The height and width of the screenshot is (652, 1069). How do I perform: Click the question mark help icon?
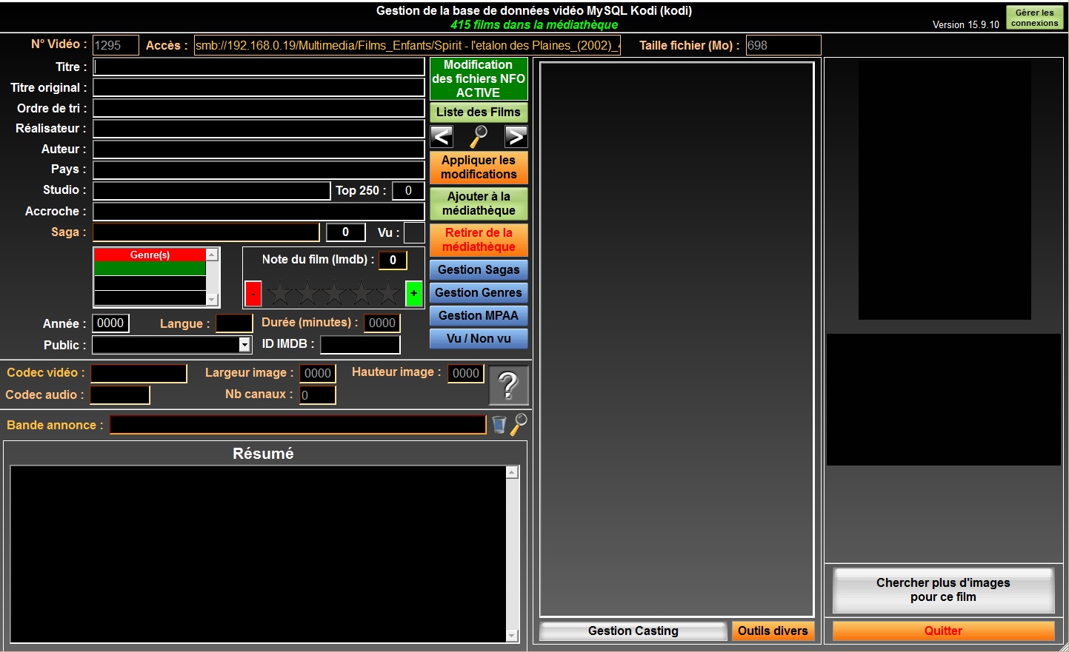pyautogui.click(x=508, y=386)
